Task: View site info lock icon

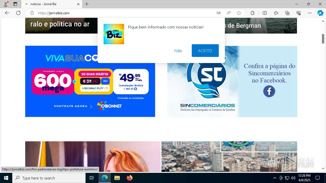Action: [32, 13]
